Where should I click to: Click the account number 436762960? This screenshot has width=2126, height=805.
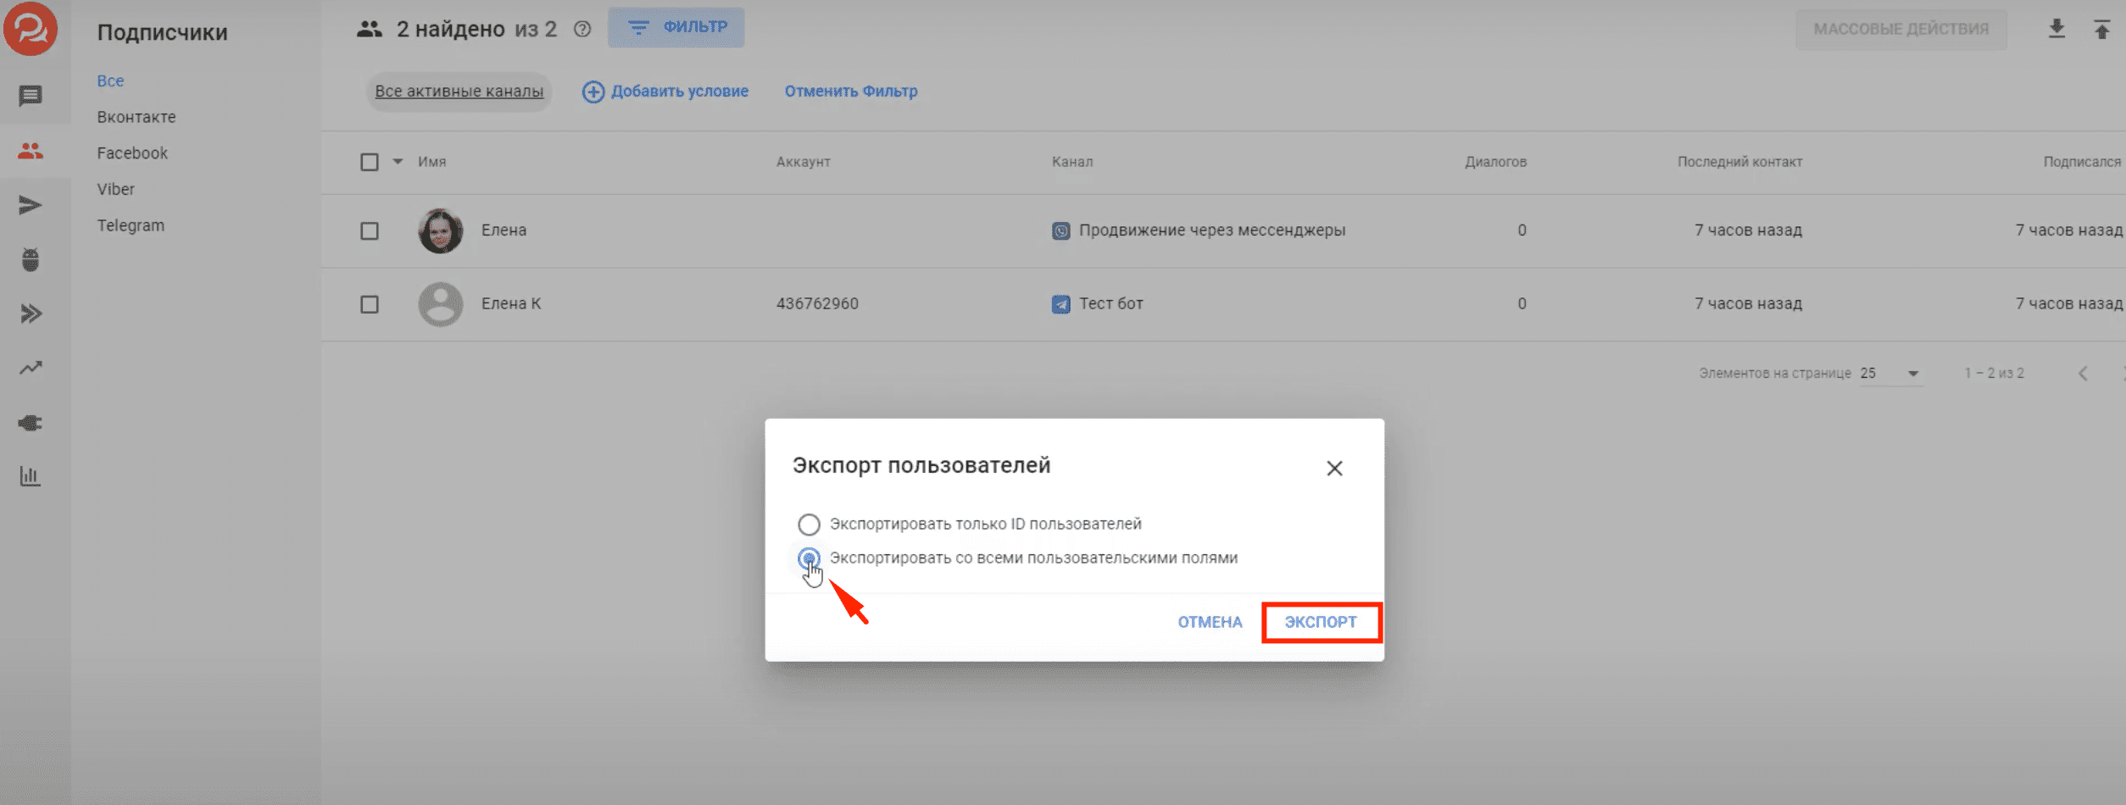(x=817, y=304)
